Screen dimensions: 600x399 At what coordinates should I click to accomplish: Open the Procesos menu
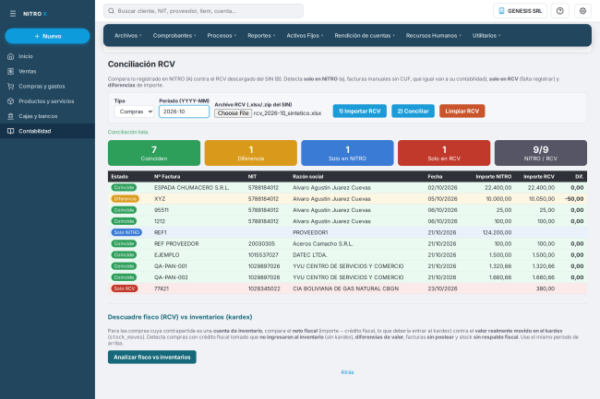click(x=222, y=36)
